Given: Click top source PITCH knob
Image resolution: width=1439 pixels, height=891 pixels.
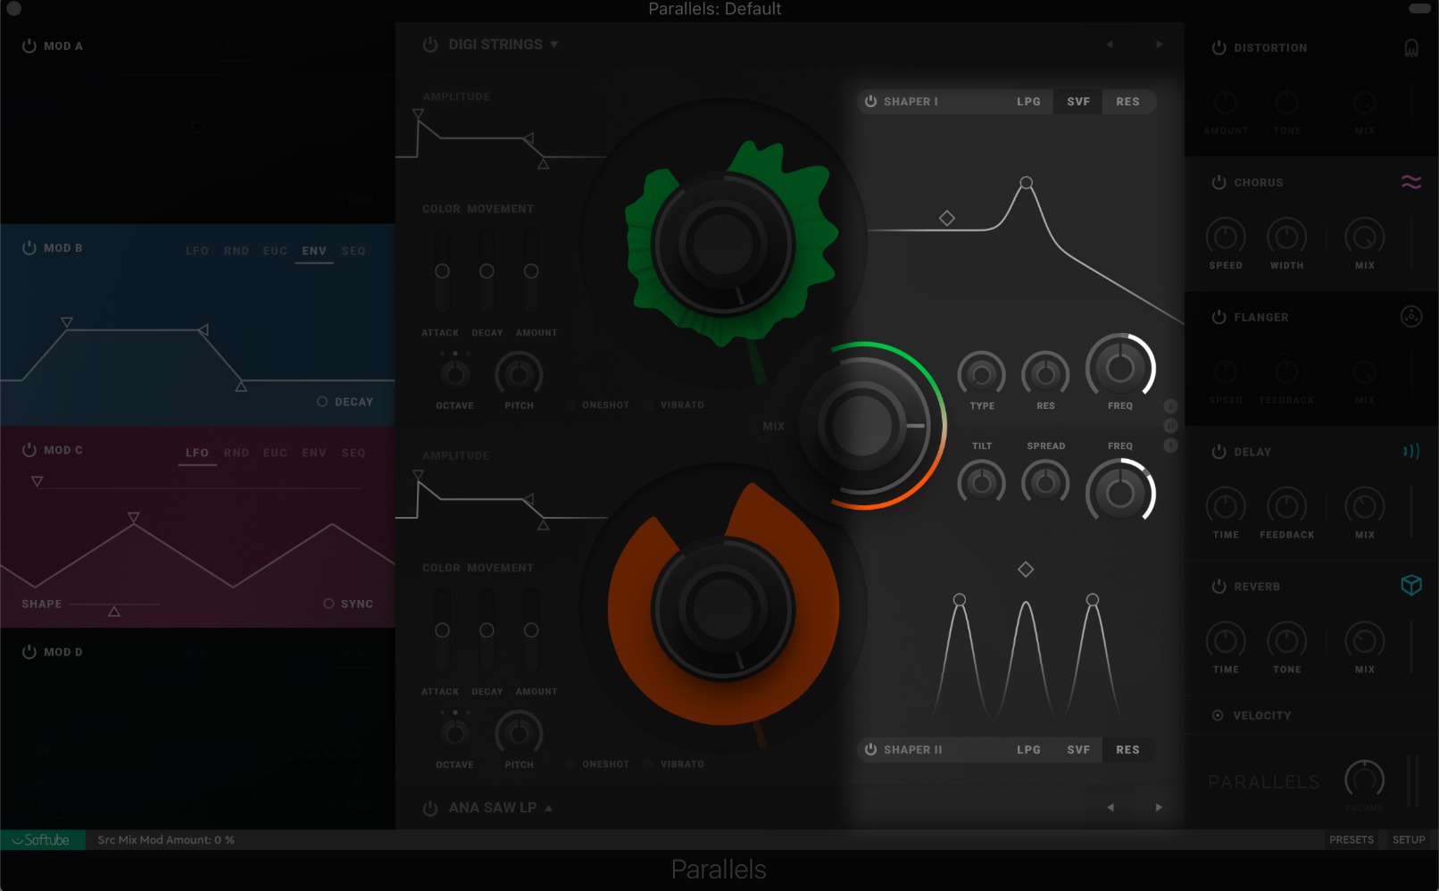Looking at the screenshot, I should [x=519, y=375].
